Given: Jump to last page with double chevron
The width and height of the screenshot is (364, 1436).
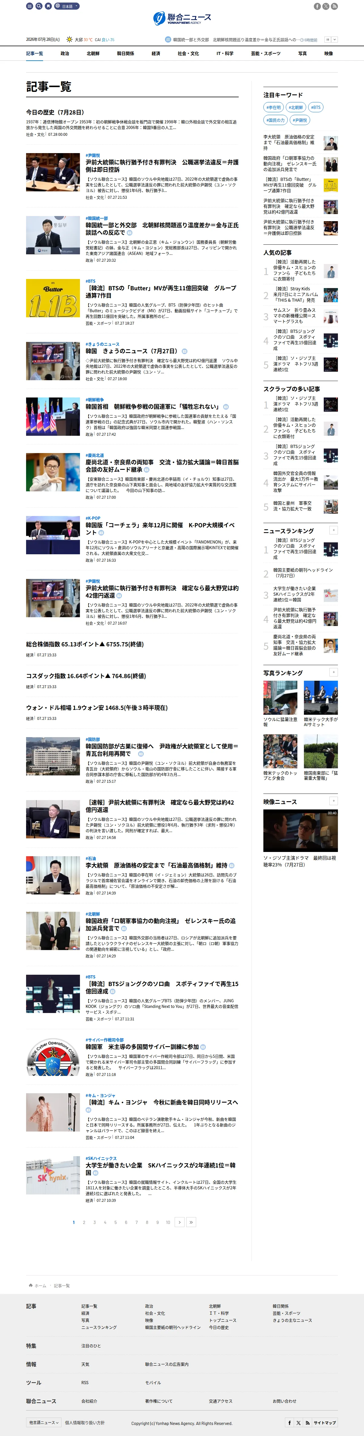Looking at the screenshot, I should coord(191,1223).
